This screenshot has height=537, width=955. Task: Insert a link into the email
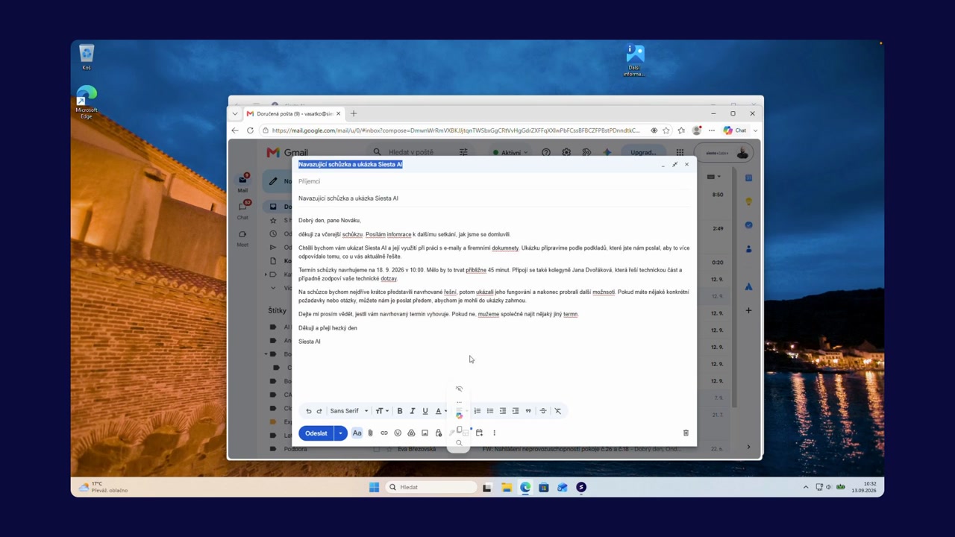(x=384, y=433)
